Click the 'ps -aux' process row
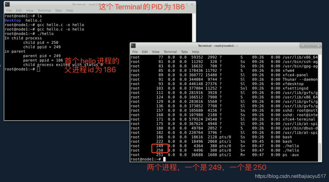The width and height of the screenshot is (329, 182). (224, 155)
